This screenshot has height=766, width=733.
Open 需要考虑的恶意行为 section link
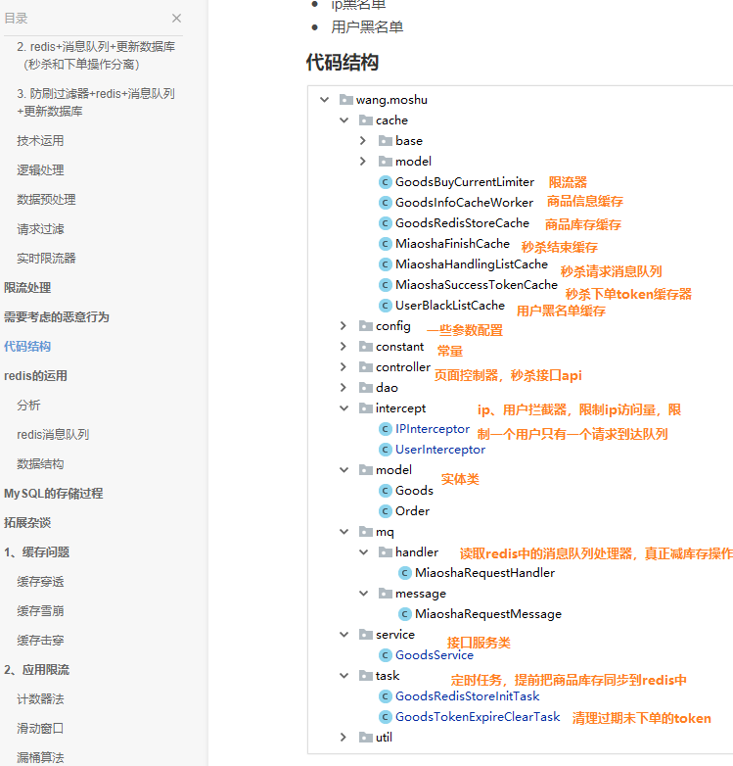[57, 317]
